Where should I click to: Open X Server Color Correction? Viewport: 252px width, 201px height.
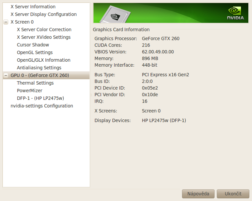(x=44, y=30)
